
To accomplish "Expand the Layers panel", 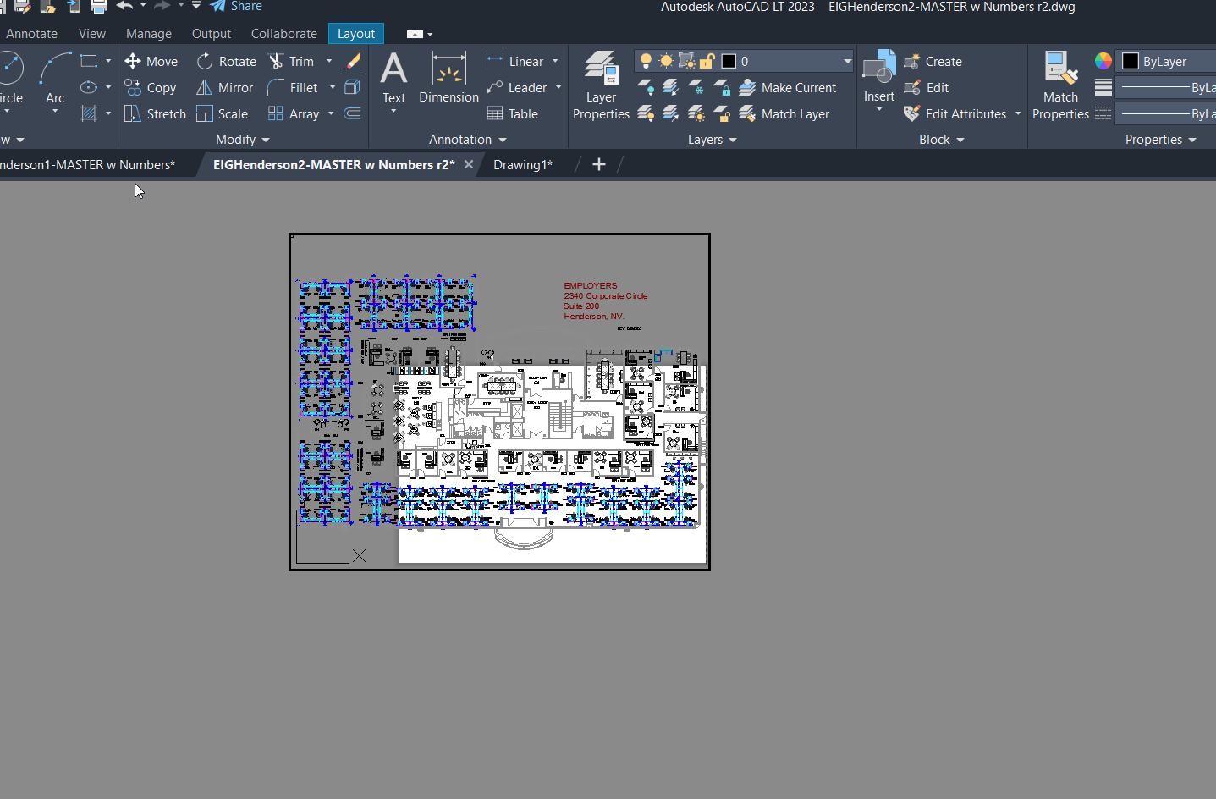I will 713,140.
